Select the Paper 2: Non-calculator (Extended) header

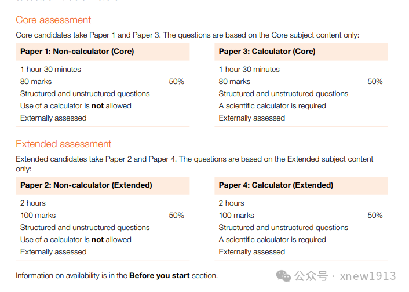pyautogui.click(x=86, y=185)
